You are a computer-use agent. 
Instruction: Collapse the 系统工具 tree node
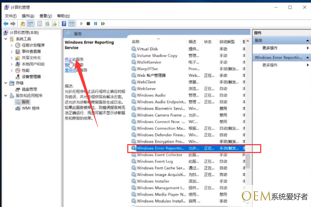click(6, 39)
